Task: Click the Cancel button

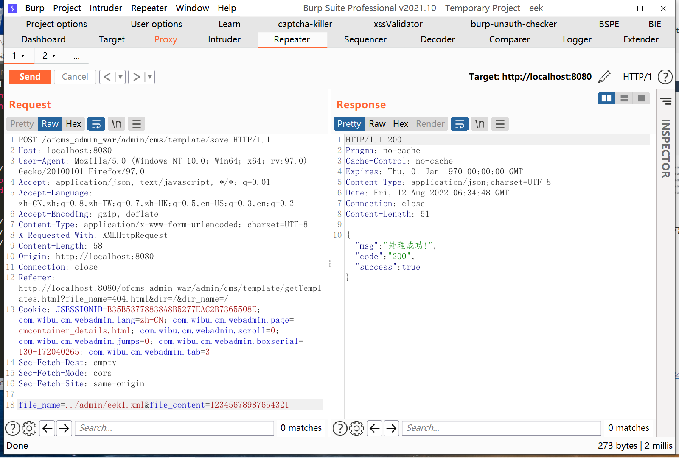Action: pyautogui.click(x=75, y=77)
